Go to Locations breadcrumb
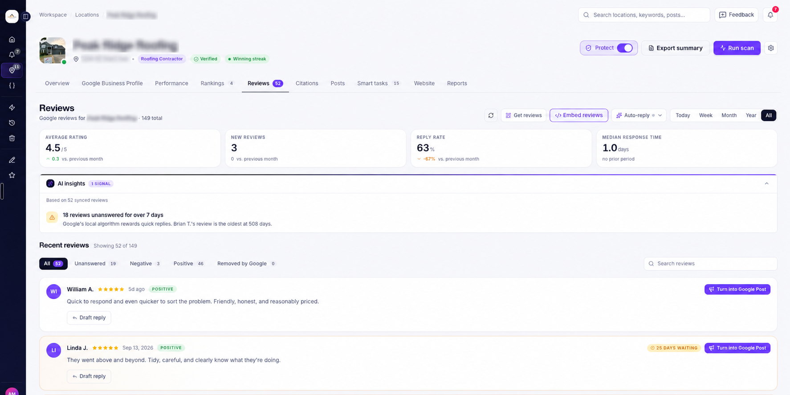Viewport: 790px width, 395px height. (x=87, y=15)
